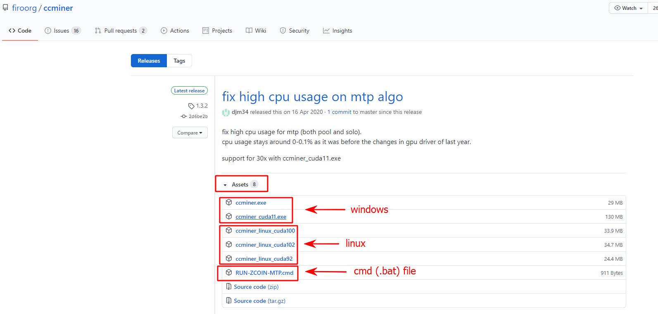Image resolution: width=658 pixels, height=314 pixels.
Task: Click the tag icon beside 1.3.2
Action: pos(191,106)
